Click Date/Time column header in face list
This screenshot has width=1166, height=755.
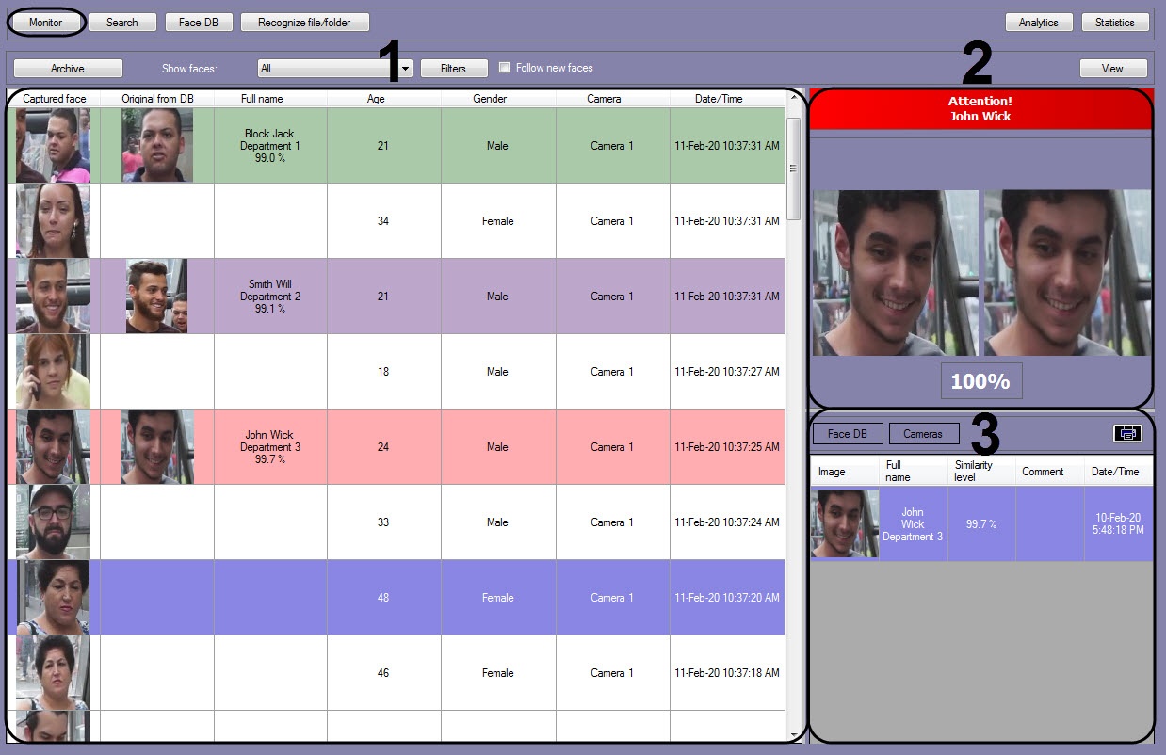coord(720,99)
